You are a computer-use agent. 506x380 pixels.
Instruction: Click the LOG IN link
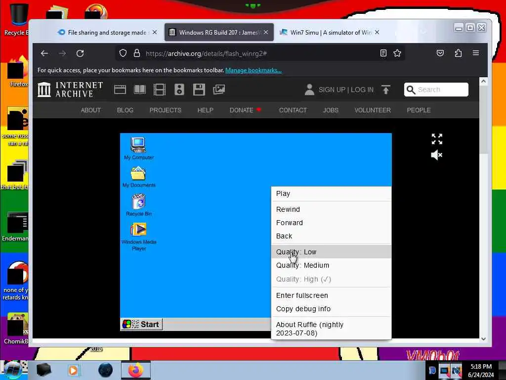pos(362,90)
